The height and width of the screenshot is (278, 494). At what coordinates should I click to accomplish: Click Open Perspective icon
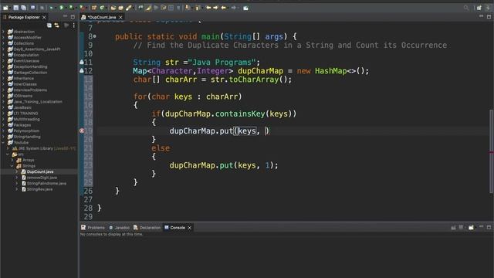tap(479, 8)
